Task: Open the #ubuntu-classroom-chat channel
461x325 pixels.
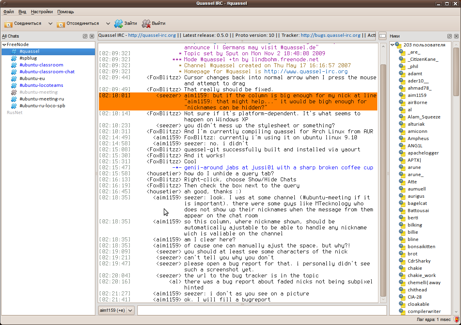Action: pos(47,72)
